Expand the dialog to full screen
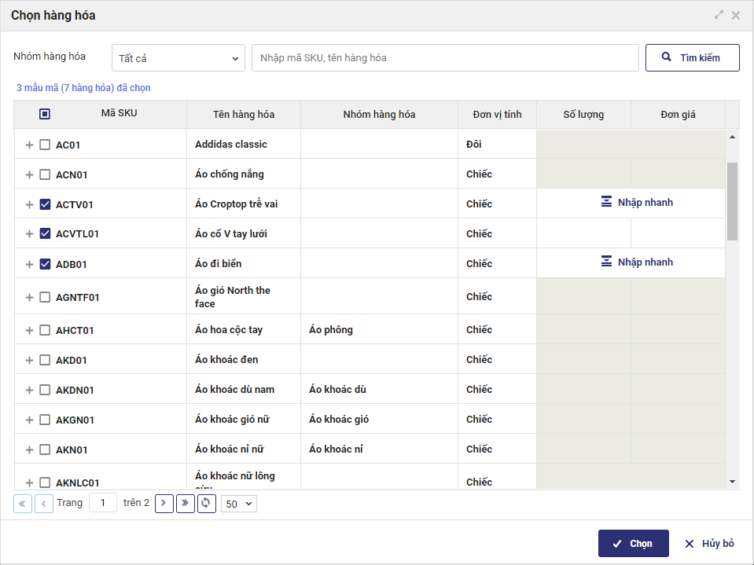The height and width of the screenshot is (565, 754). (x=719, y=15)
